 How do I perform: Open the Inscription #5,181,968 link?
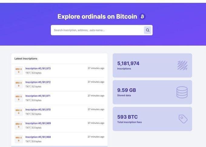pos(38,137)
